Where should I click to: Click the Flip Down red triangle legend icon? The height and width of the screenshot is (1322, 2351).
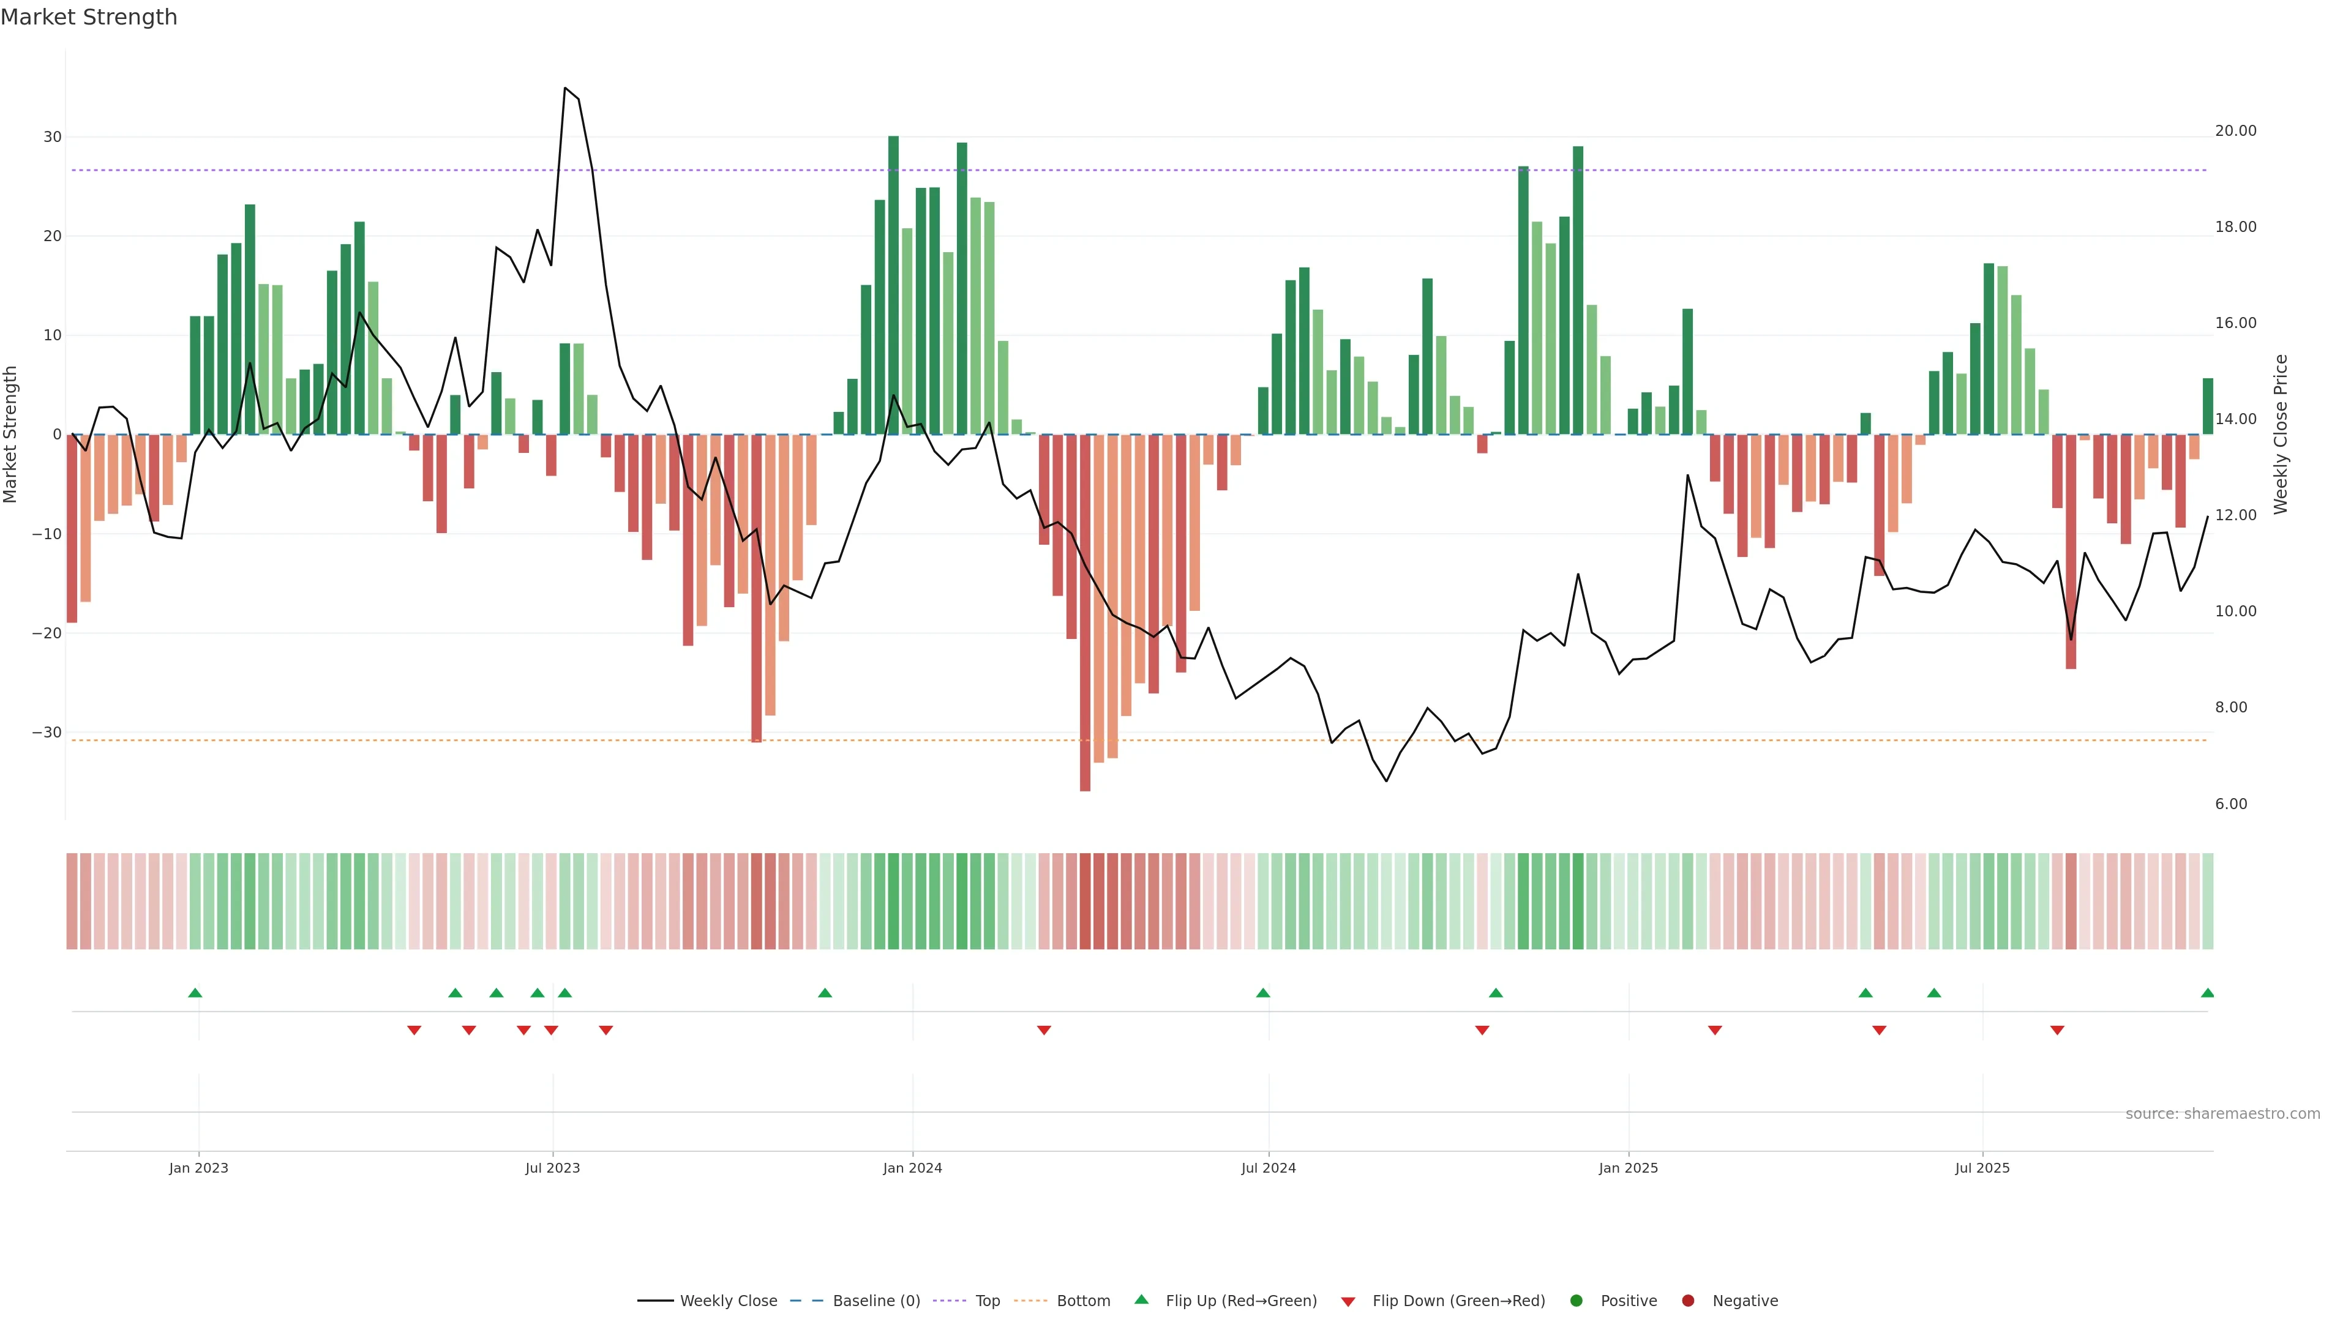[x=1348, y=1301]
